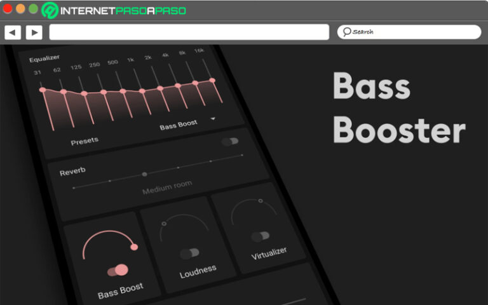Click the 16k equalizer band handle
The image size is (488, 305).
tap(212, 81)
